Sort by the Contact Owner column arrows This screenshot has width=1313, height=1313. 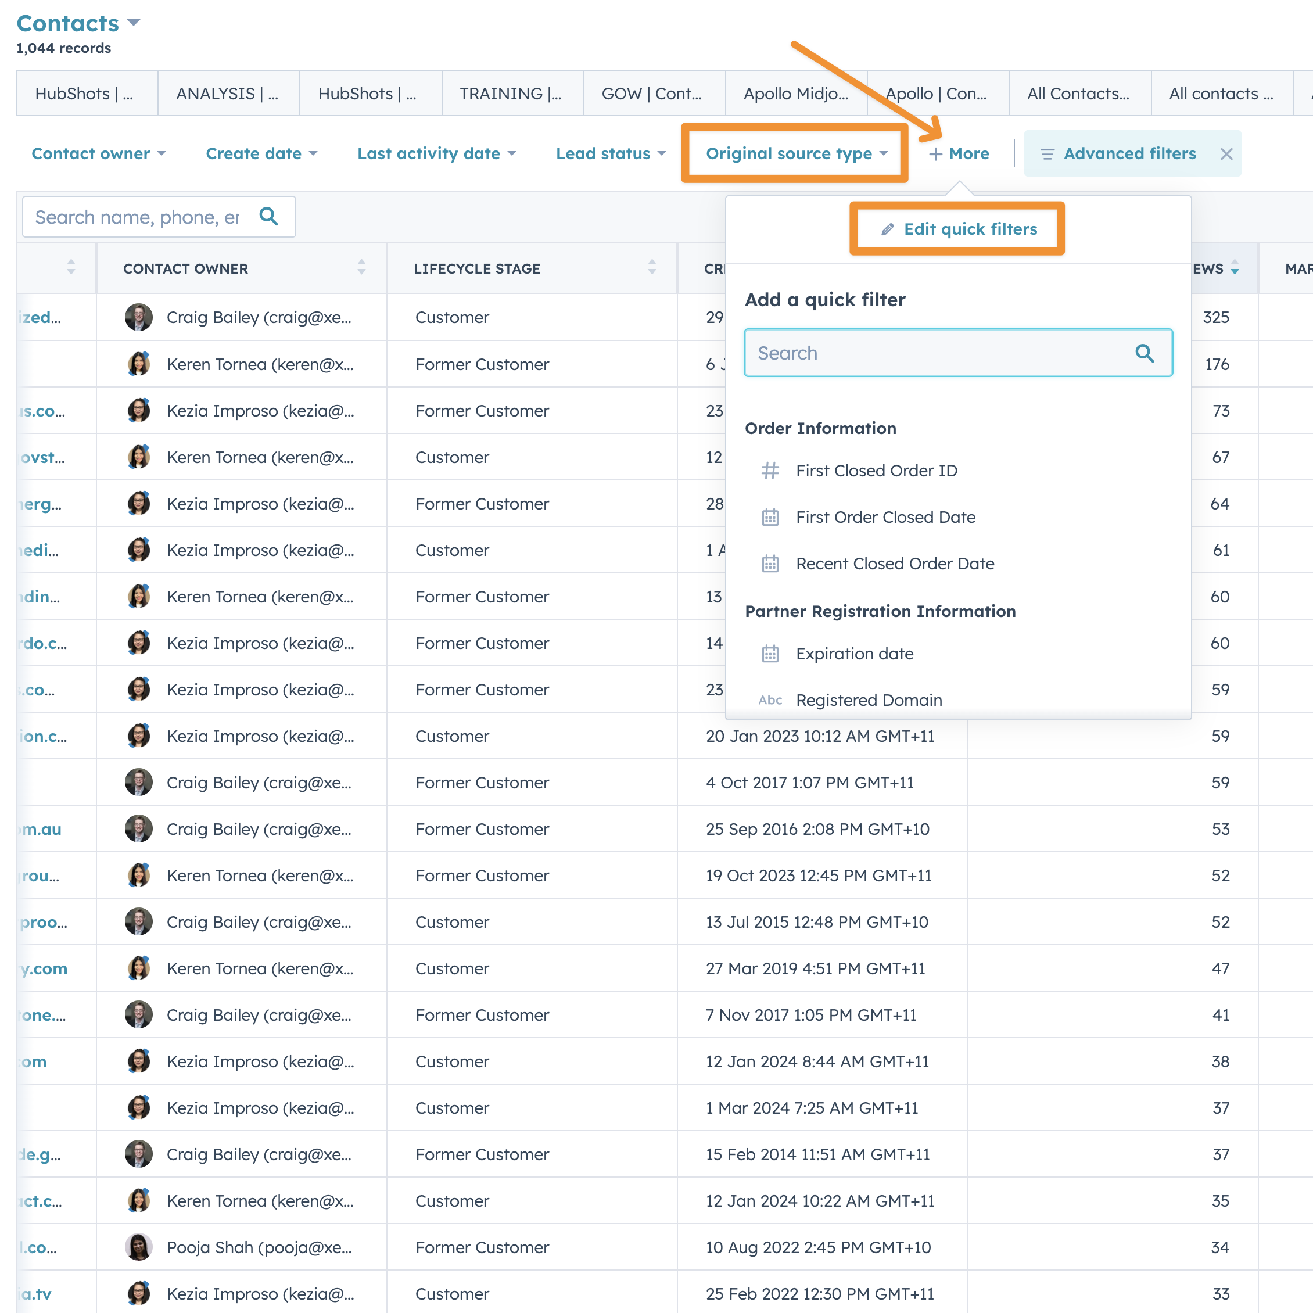[x=361, y=268]
